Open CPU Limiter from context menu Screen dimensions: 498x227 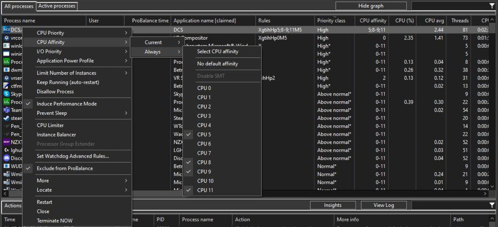pyautogui.click(x=77, y=125)
